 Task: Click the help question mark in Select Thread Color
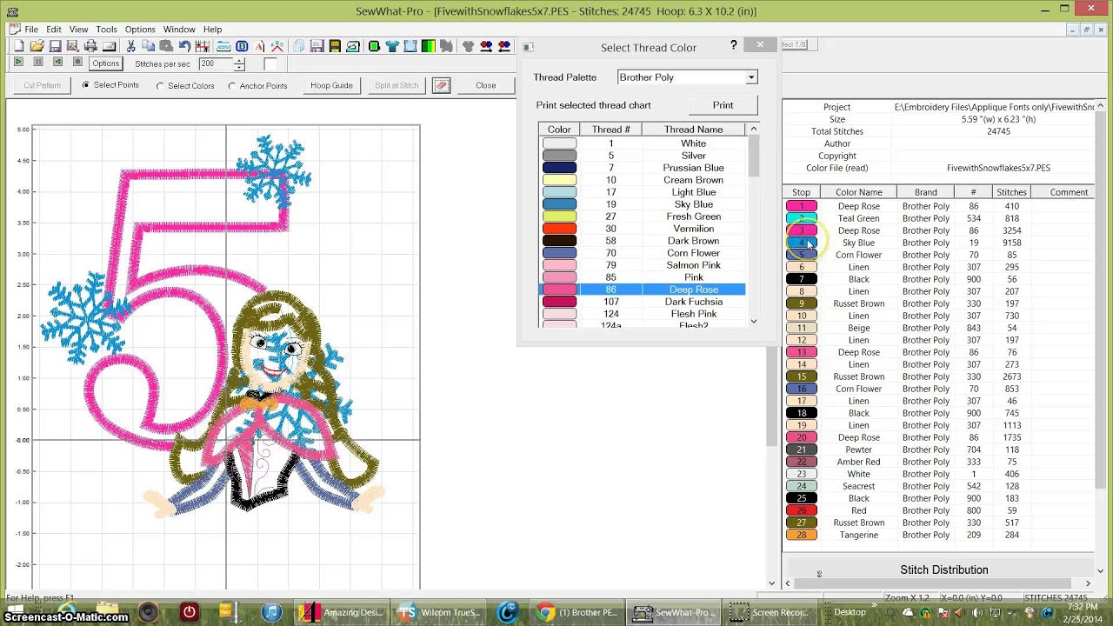tap(734, 45)
